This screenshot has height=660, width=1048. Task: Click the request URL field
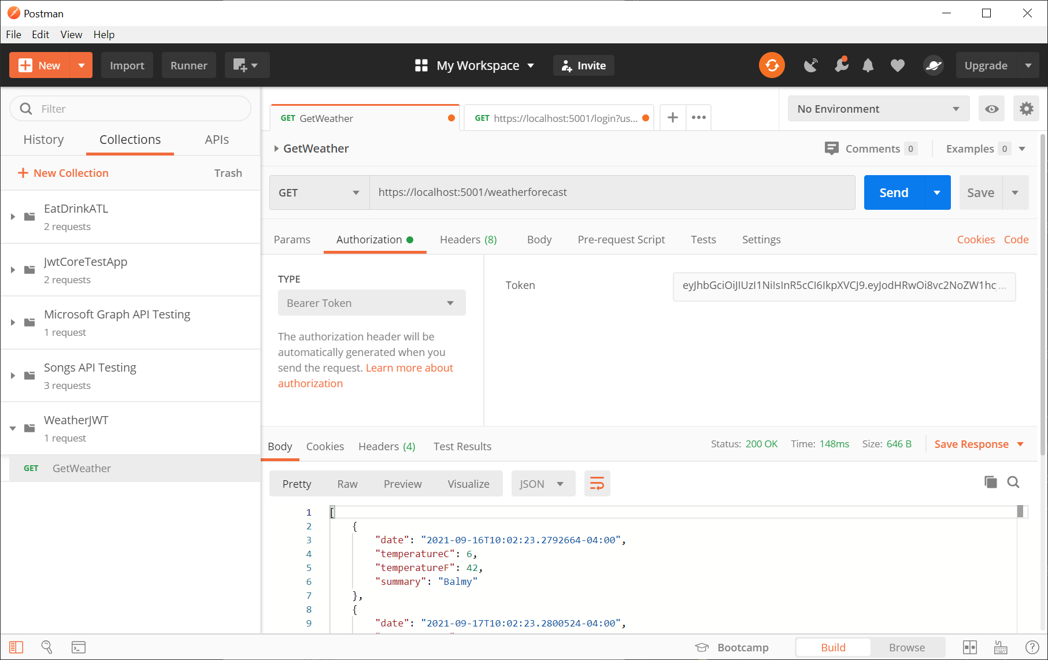pos(612,192)
